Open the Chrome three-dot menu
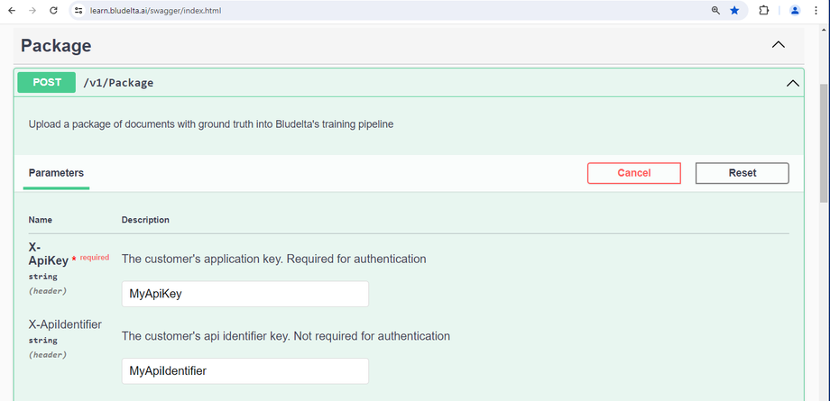 point(817,11)
